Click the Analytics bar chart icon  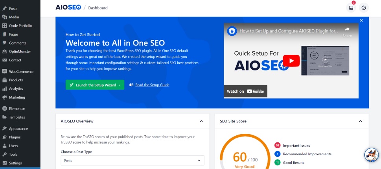(x=4, y=89)
